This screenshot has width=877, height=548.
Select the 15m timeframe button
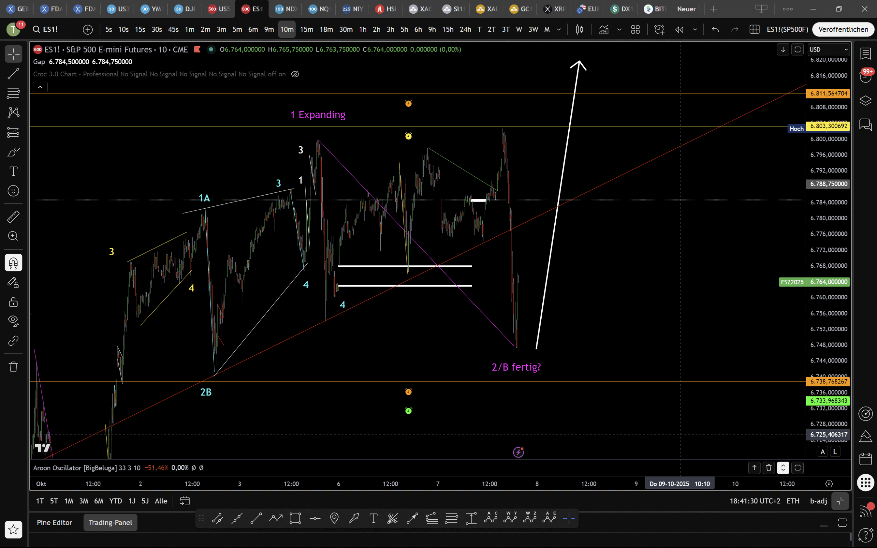[306, 29]
